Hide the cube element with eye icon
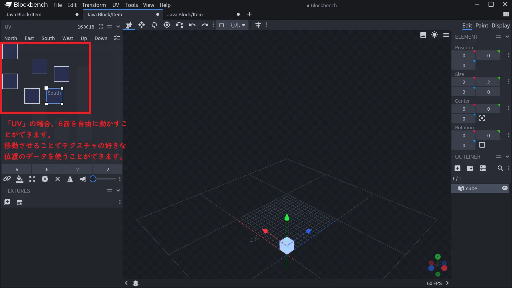Image resolution: width=512 pixels, height=288 pixels. pyautogui.click(x=505, y=188)
